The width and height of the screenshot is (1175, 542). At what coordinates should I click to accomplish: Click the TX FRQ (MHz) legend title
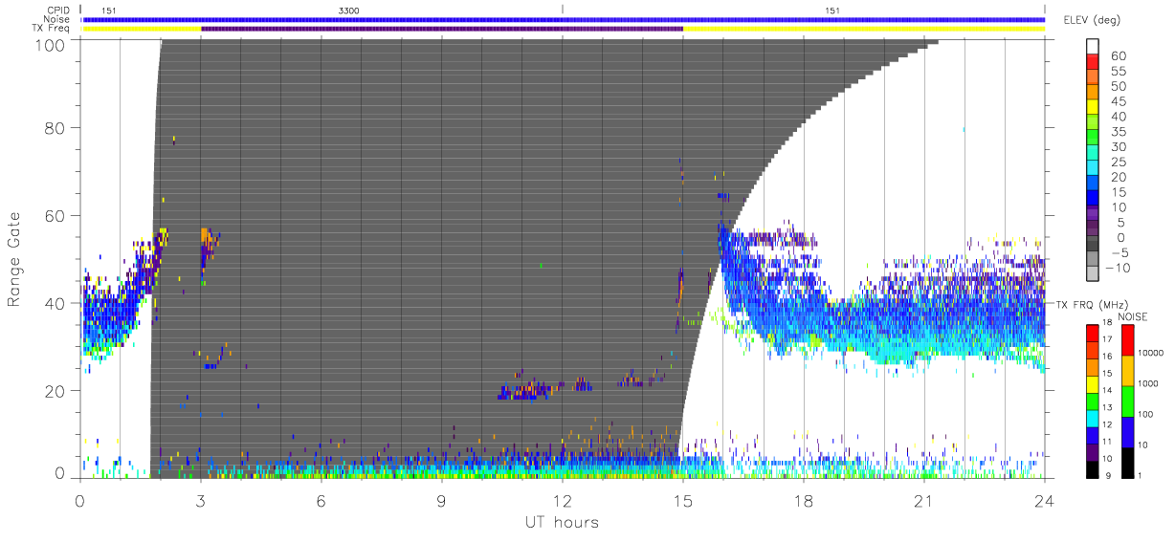click(x=1091, y=305)
